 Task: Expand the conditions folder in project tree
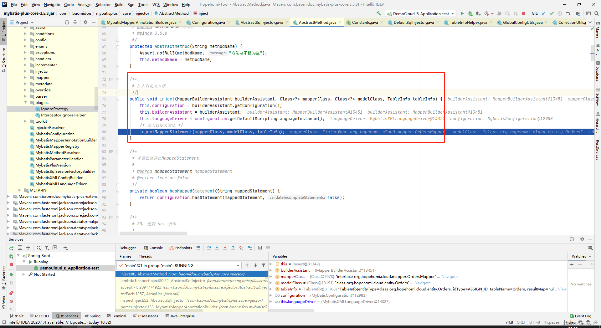pos(25,33)
